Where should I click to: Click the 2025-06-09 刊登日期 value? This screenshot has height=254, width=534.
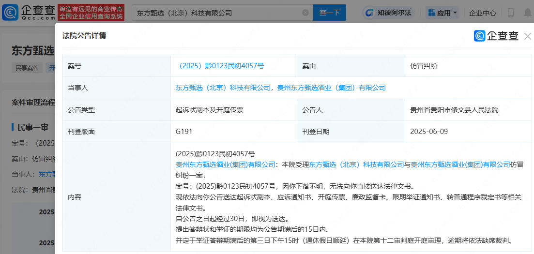pyautogui.click(x=429, y=132)
